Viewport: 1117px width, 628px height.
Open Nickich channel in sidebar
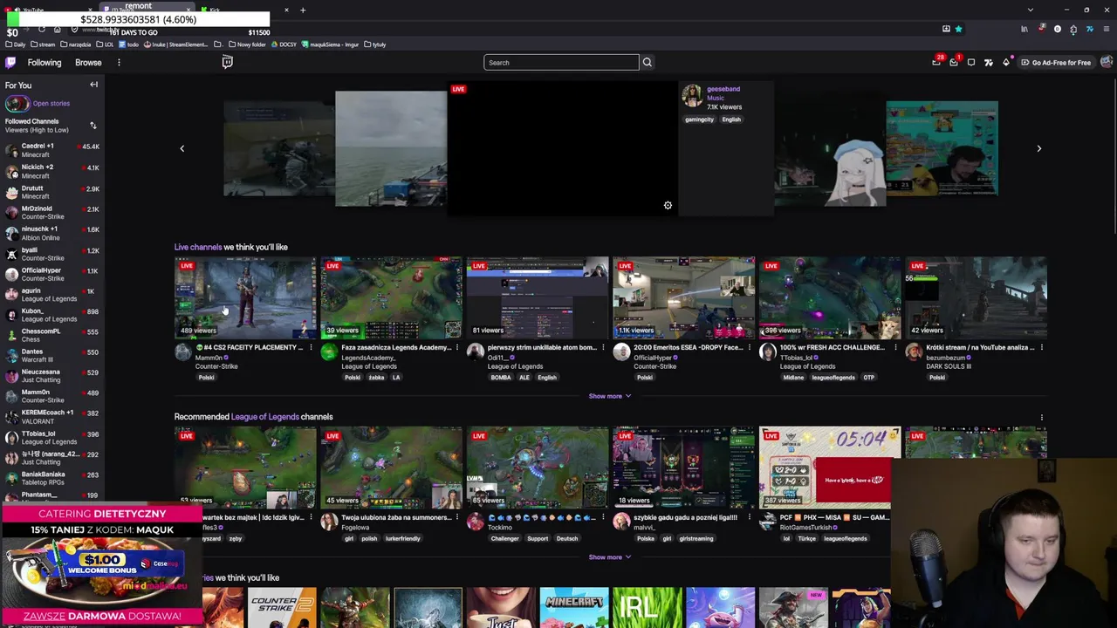(x=52, y=171)
